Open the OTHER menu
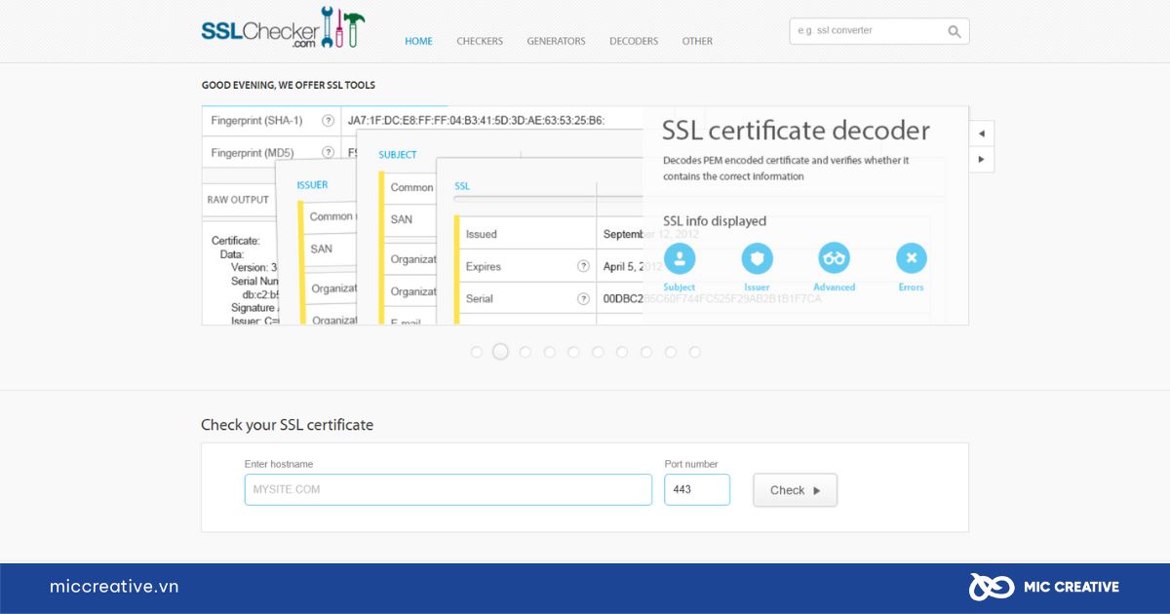 click(x=697, y=41)
